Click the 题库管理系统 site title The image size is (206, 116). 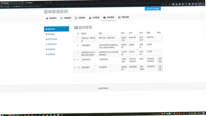coord(56,12)
